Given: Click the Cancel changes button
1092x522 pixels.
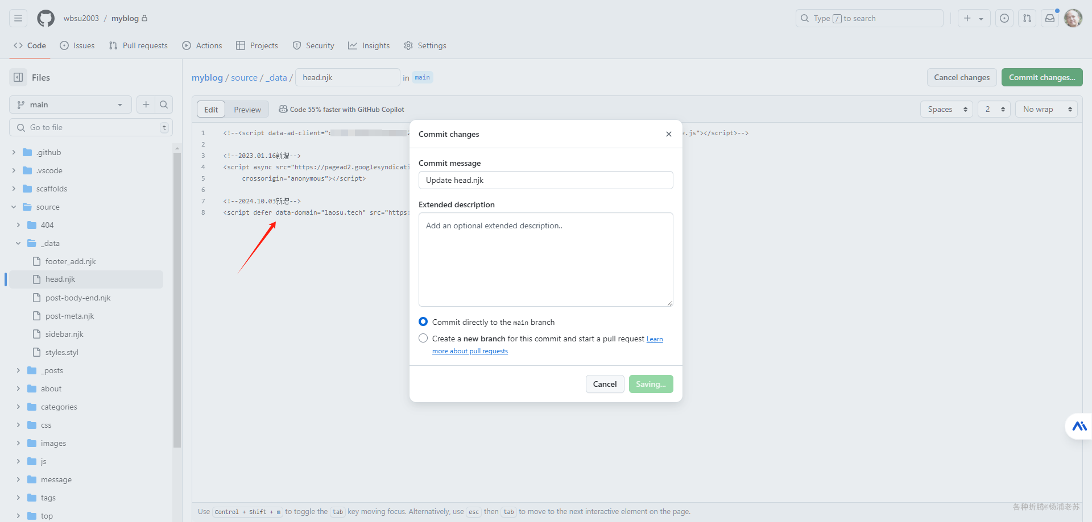Looking at the screenshot, I should (x=961, y=77).
